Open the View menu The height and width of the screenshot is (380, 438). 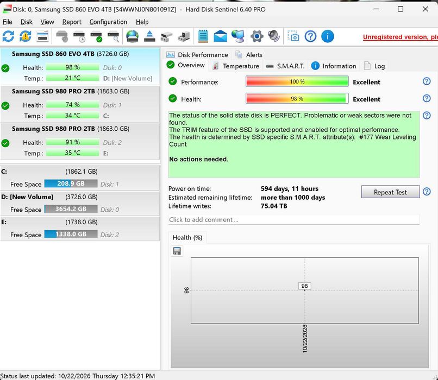click(x=47, y=22)
